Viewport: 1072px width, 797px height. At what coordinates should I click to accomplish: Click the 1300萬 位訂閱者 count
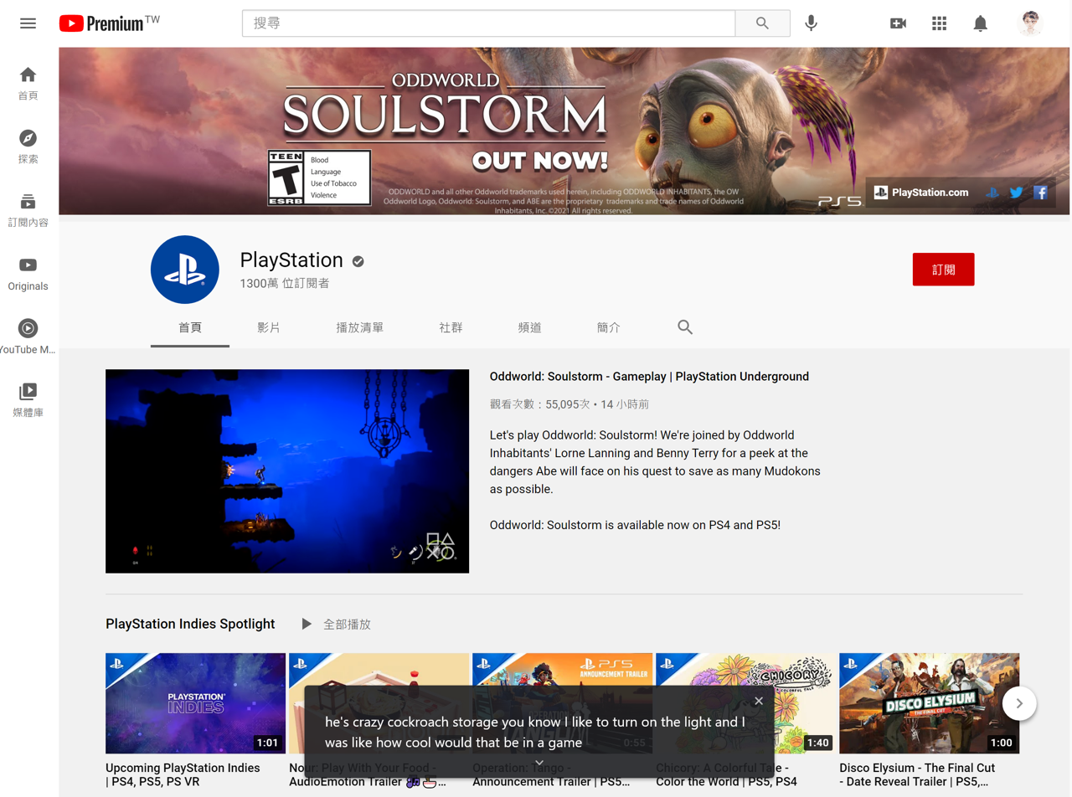(x=285, y=284)
